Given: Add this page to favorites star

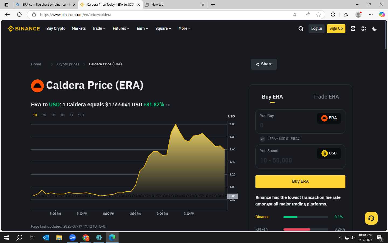Looking at the screenshot, I should [318, 15].
